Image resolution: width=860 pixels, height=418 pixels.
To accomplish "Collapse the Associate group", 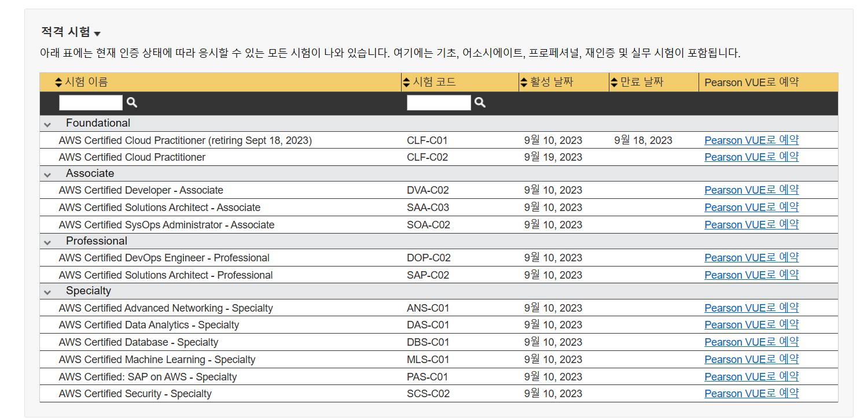I will [x=47, y=175].
